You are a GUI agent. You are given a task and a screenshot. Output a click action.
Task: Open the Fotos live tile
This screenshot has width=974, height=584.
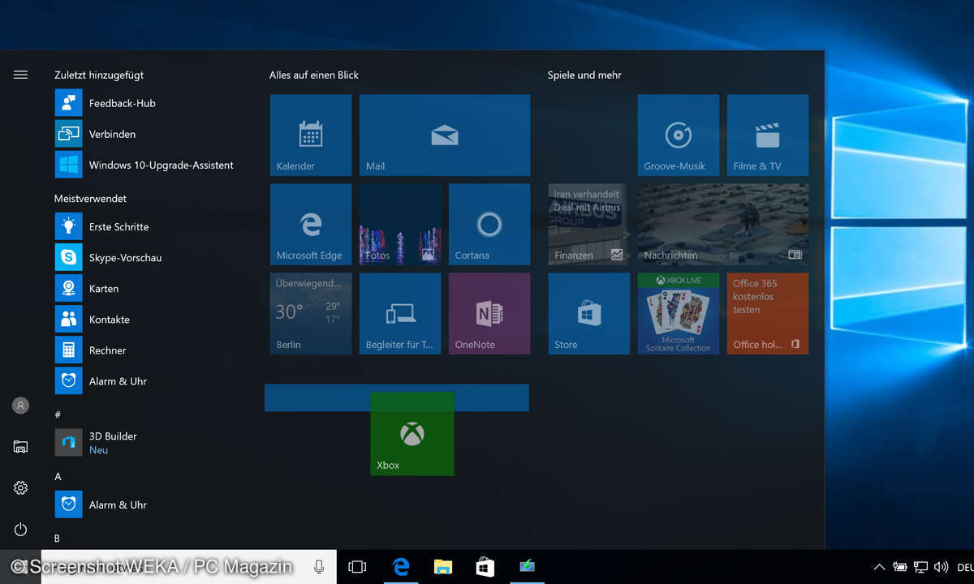point(400,225)
